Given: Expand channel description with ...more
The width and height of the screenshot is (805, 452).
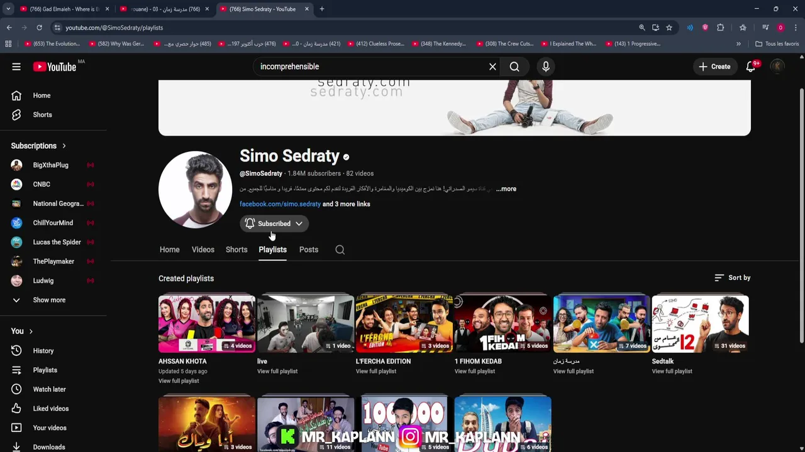Looking at the screenshot, I should tap(506, 189).
